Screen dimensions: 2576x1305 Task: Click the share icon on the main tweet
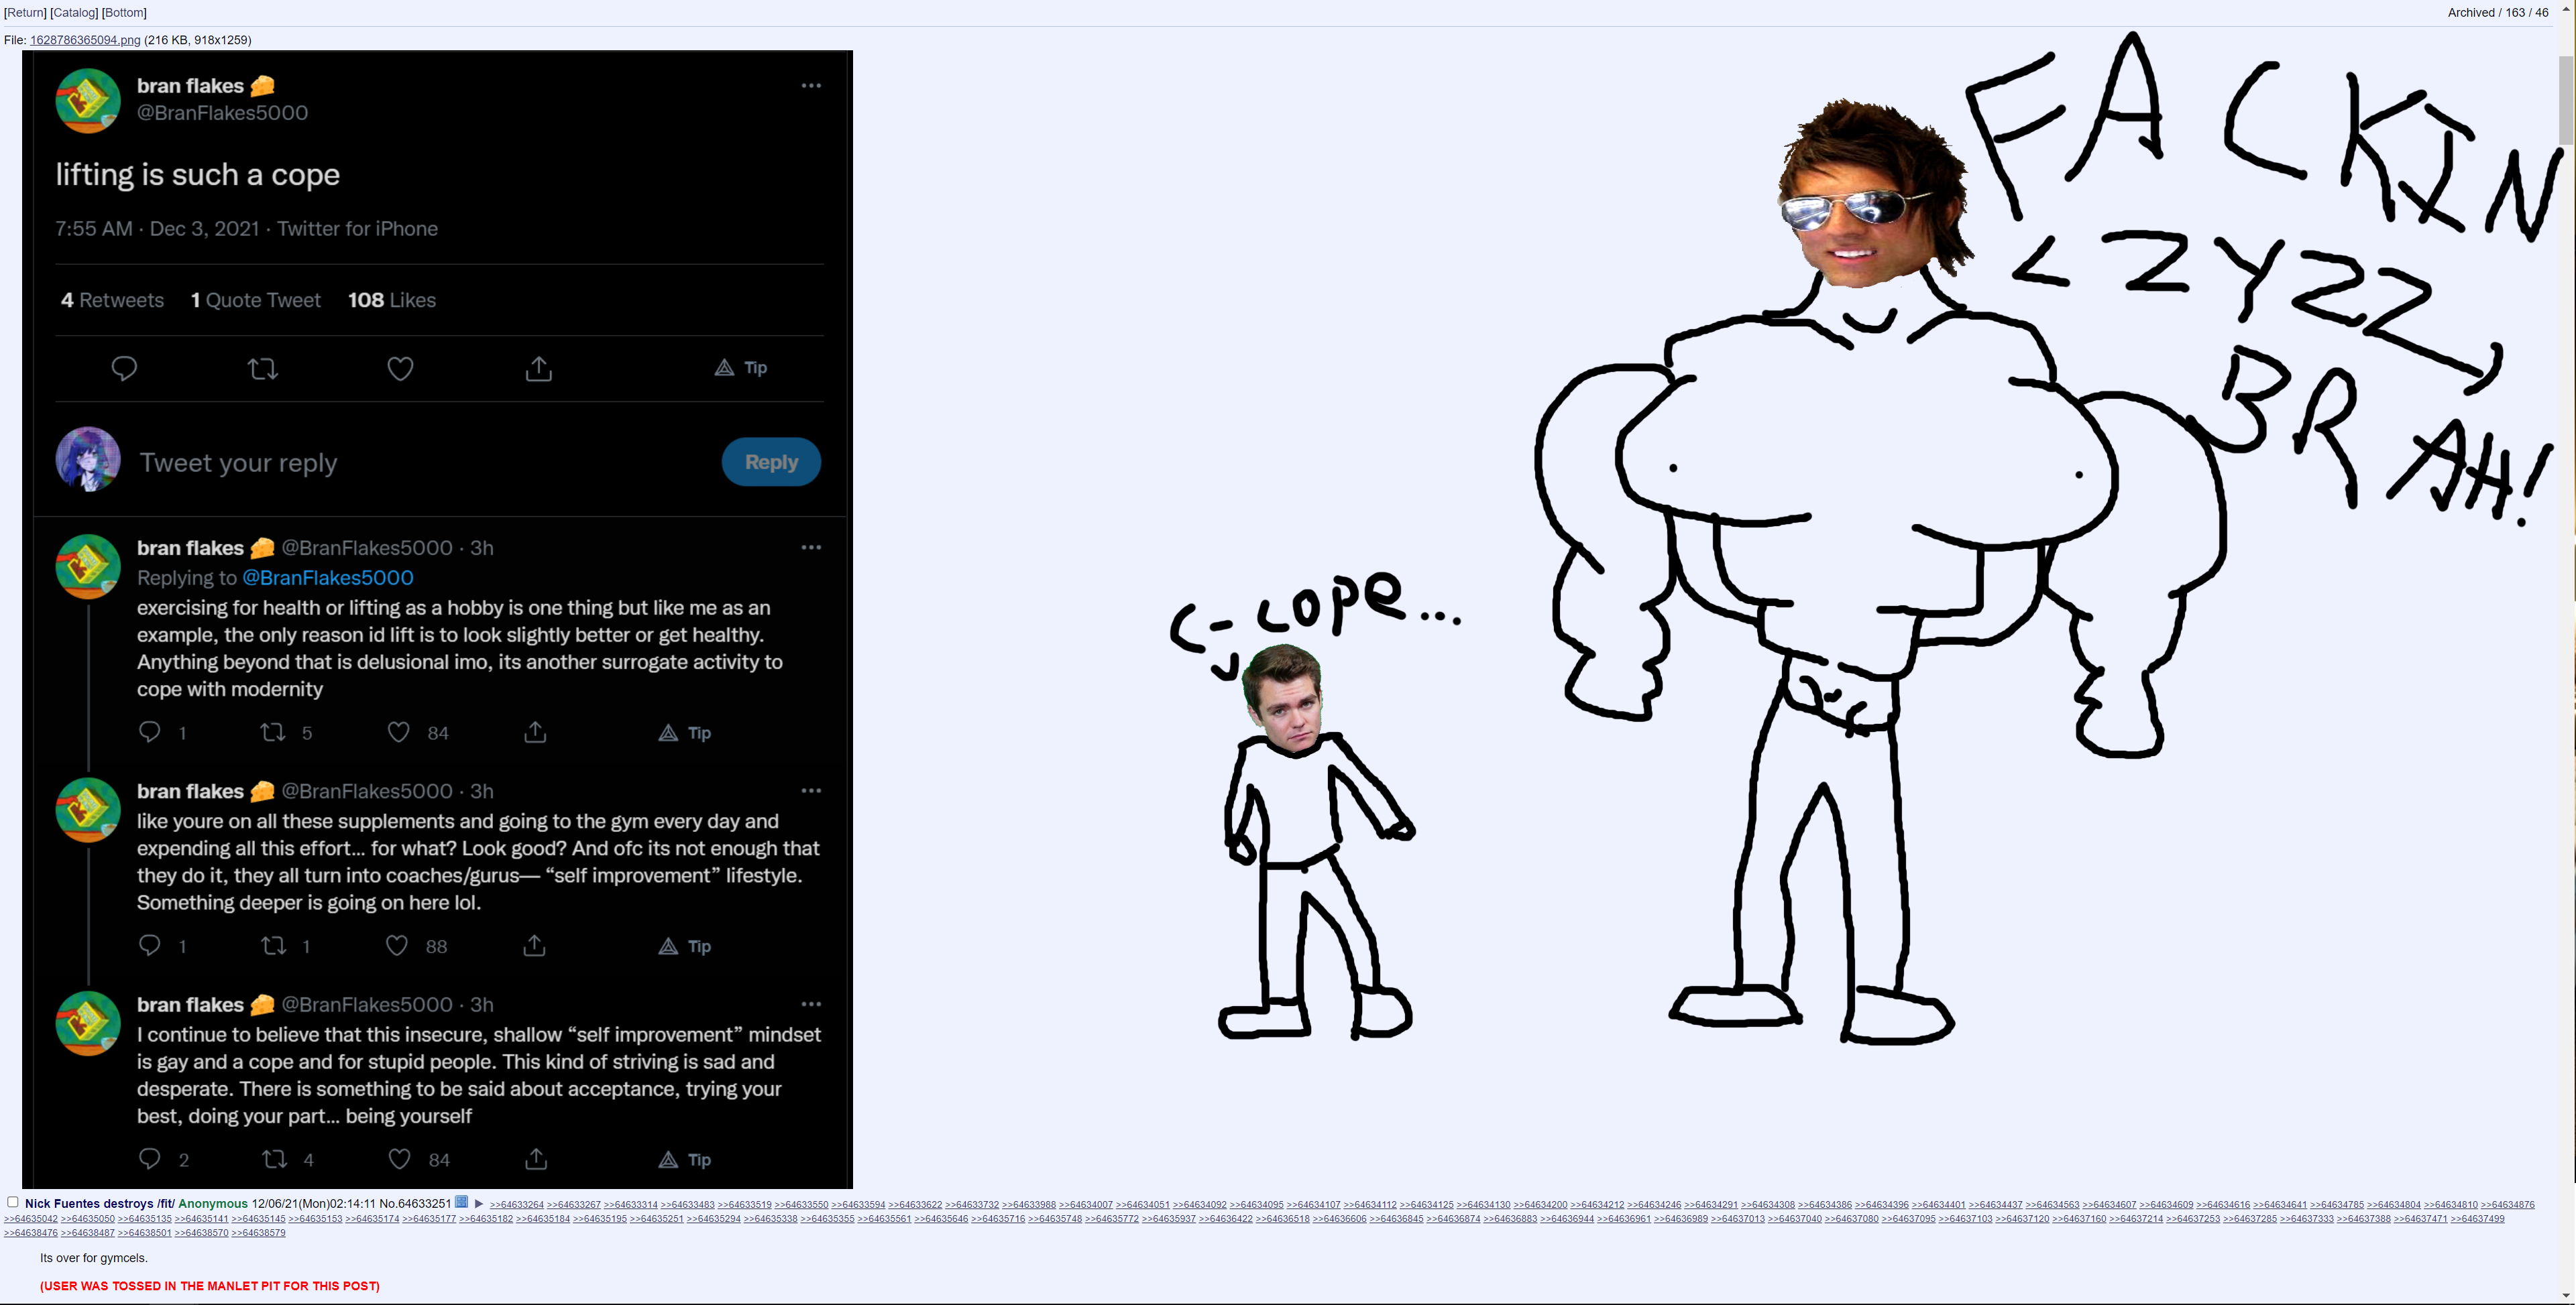[x=538, y=369]
